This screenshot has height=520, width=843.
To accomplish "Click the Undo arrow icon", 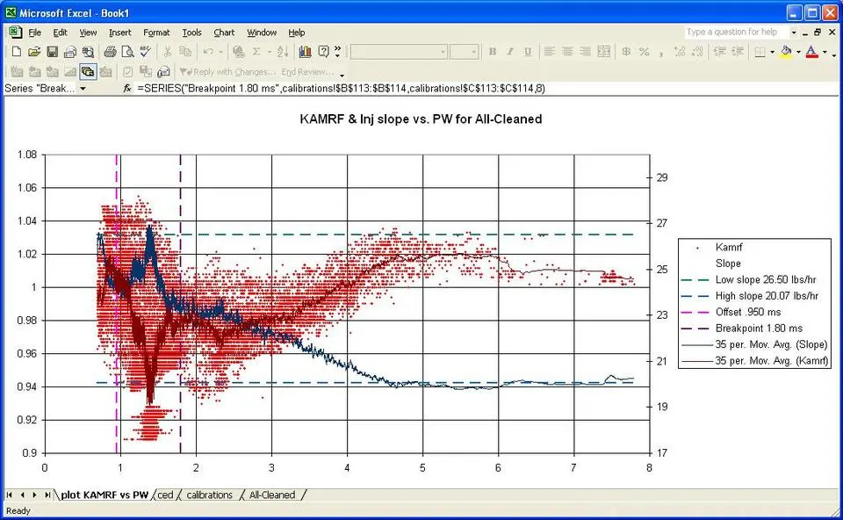I will [x=208, y=52].
